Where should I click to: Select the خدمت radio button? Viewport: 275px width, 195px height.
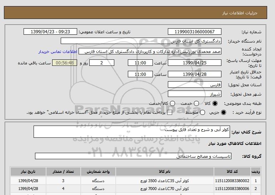click(x=196, y=103)
